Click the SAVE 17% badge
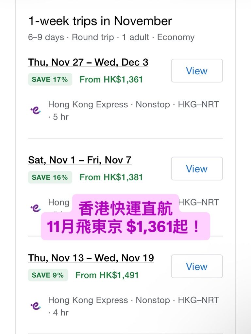 tap(50, 80)
